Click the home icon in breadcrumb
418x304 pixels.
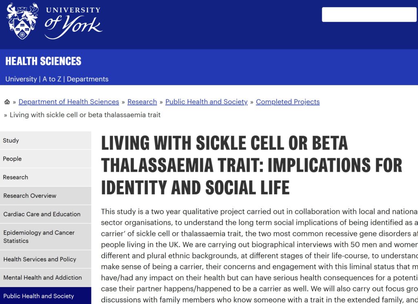(x=7, y=102)
